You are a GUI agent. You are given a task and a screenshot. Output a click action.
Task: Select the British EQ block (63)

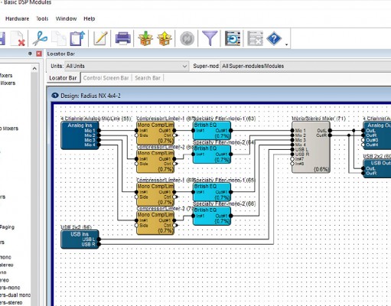tap(212, 131)
